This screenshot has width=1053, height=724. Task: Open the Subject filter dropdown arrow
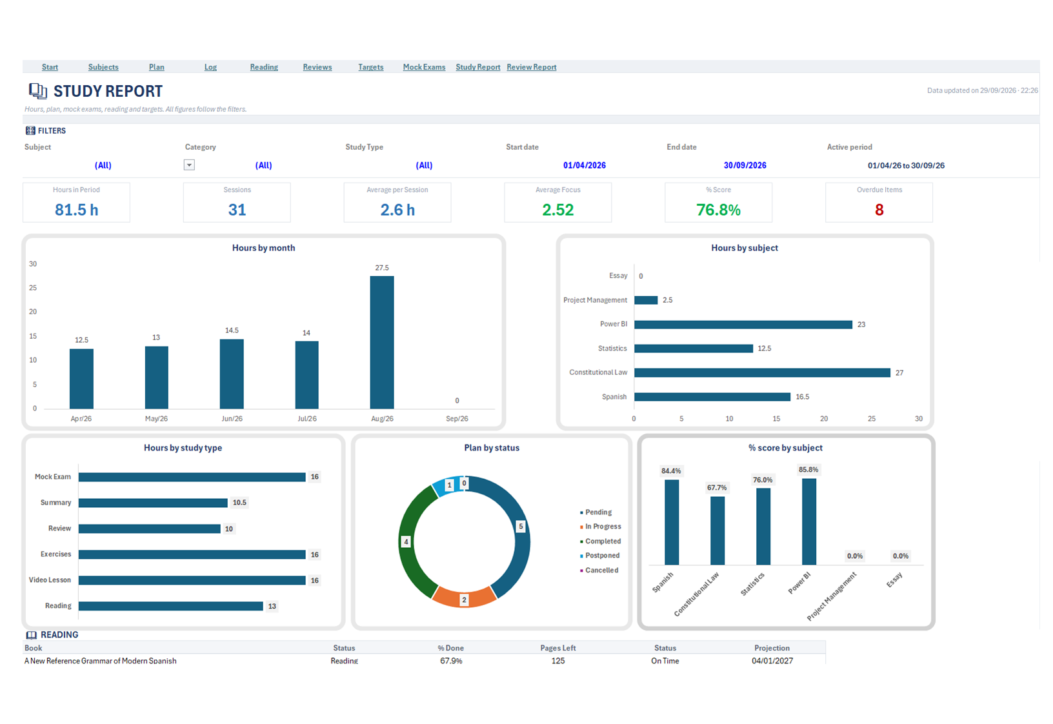click(189, 165)
